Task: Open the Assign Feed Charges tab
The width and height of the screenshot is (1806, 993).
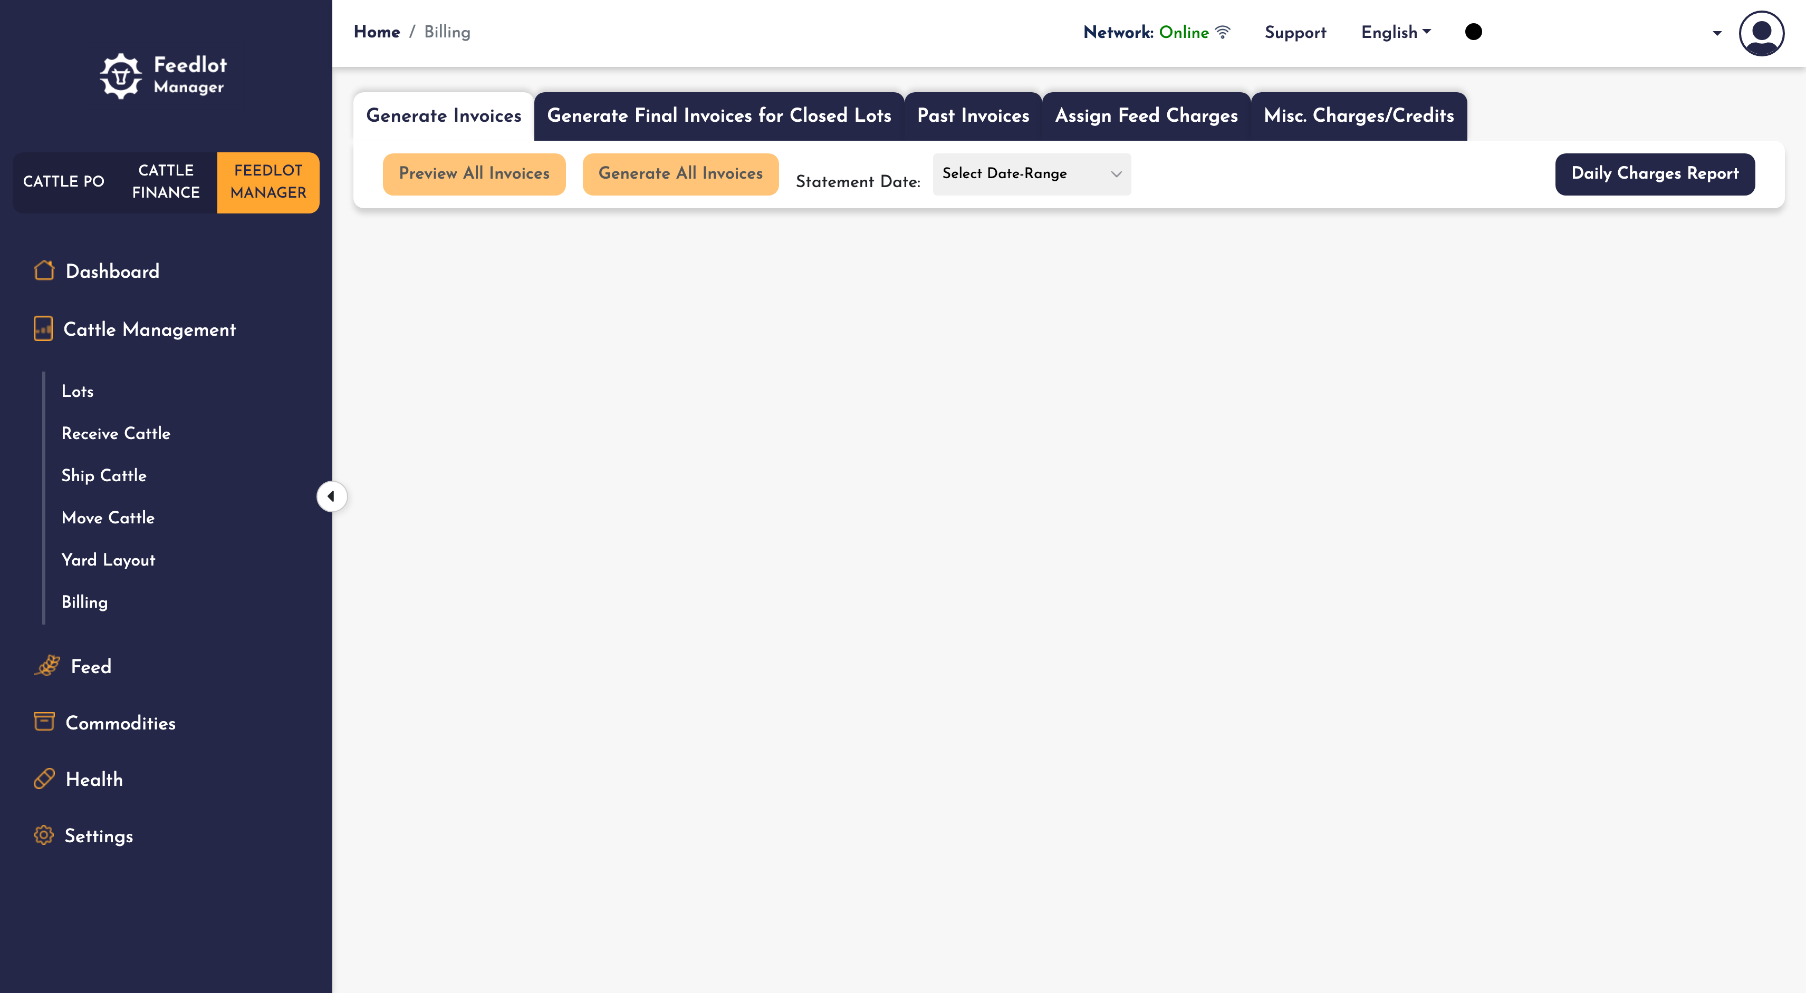Action: (1146, 115)
